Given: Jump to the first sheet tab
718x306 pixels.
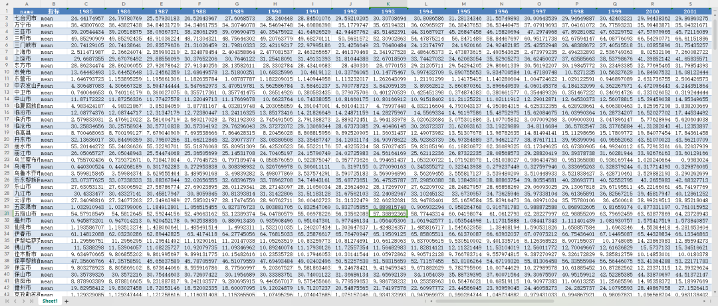Looking at the screenshot, I should pyautogui.click(x=8, y=301).
